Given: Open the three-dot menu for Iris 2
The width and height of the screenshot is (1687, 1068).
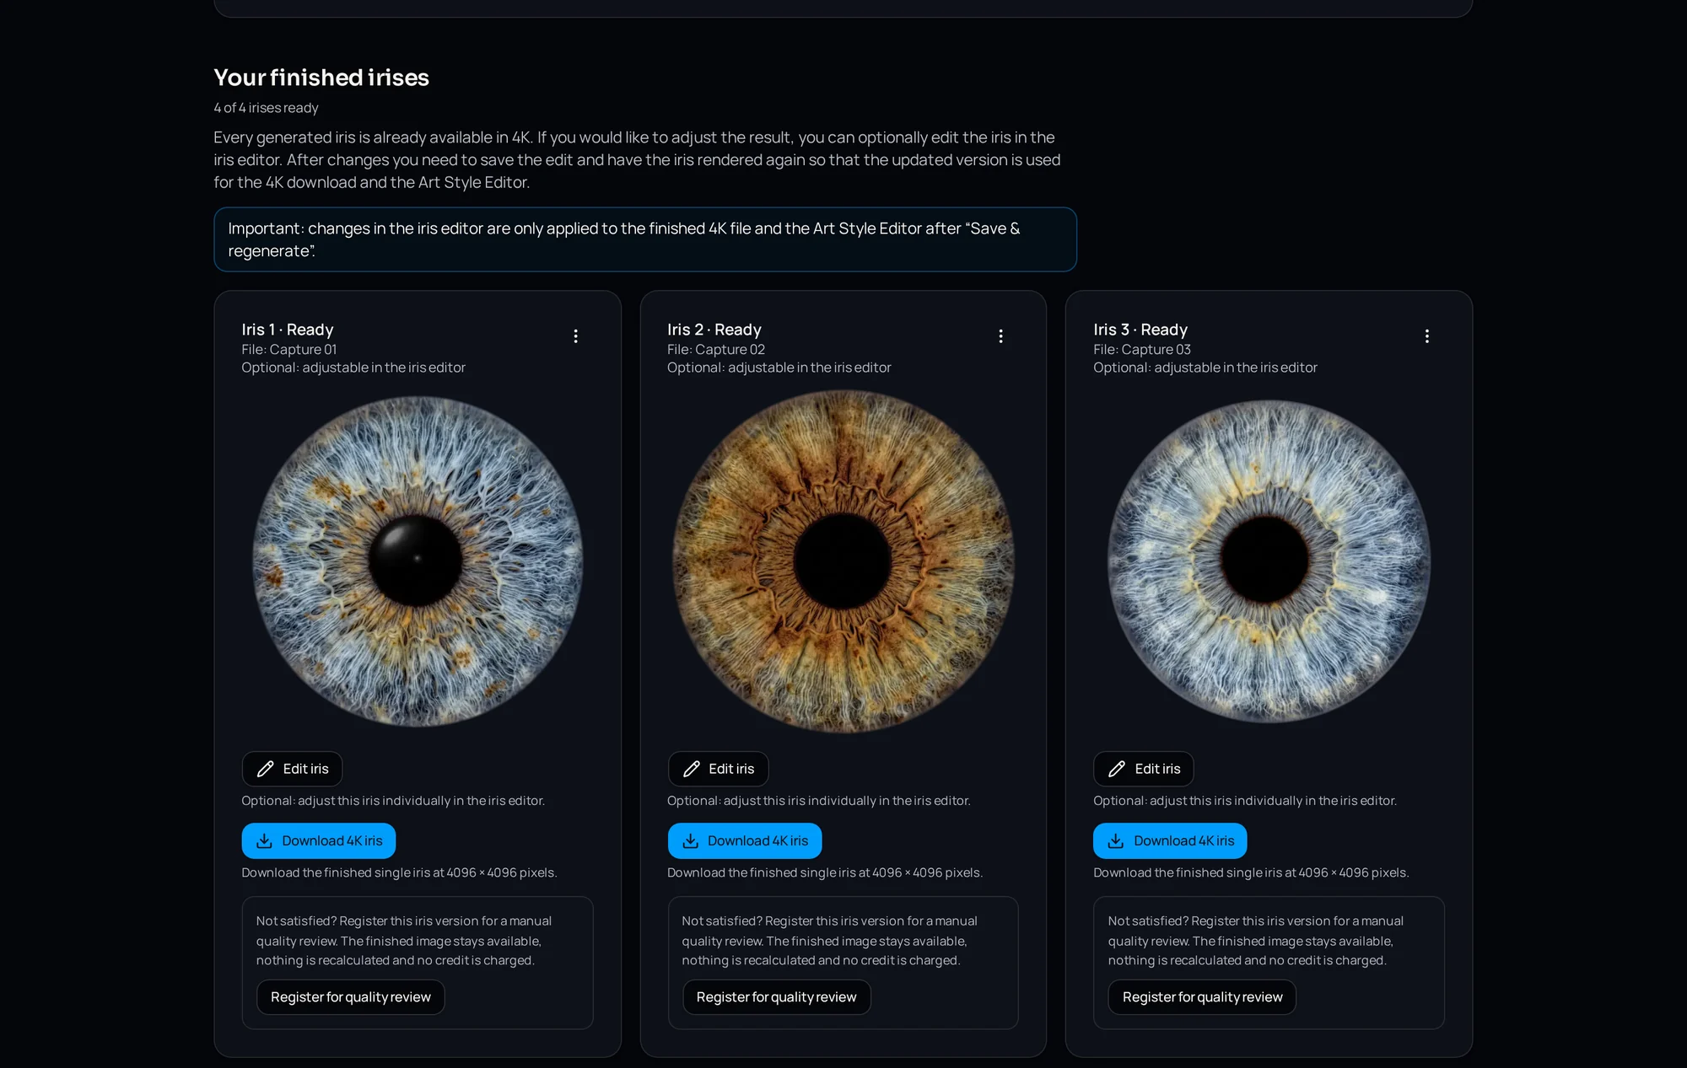Looking at the screenshot, I should pos(1000,336).
